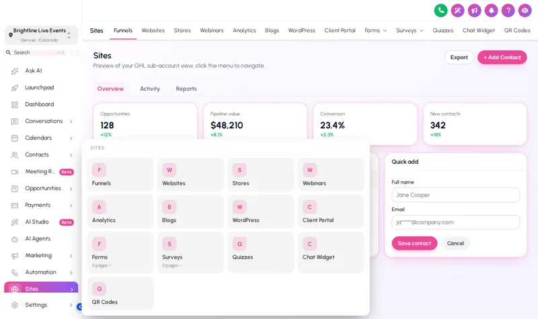Click the location pin icon by Brightline
Viewport: 538px width, 319px height.
[11, 35]
